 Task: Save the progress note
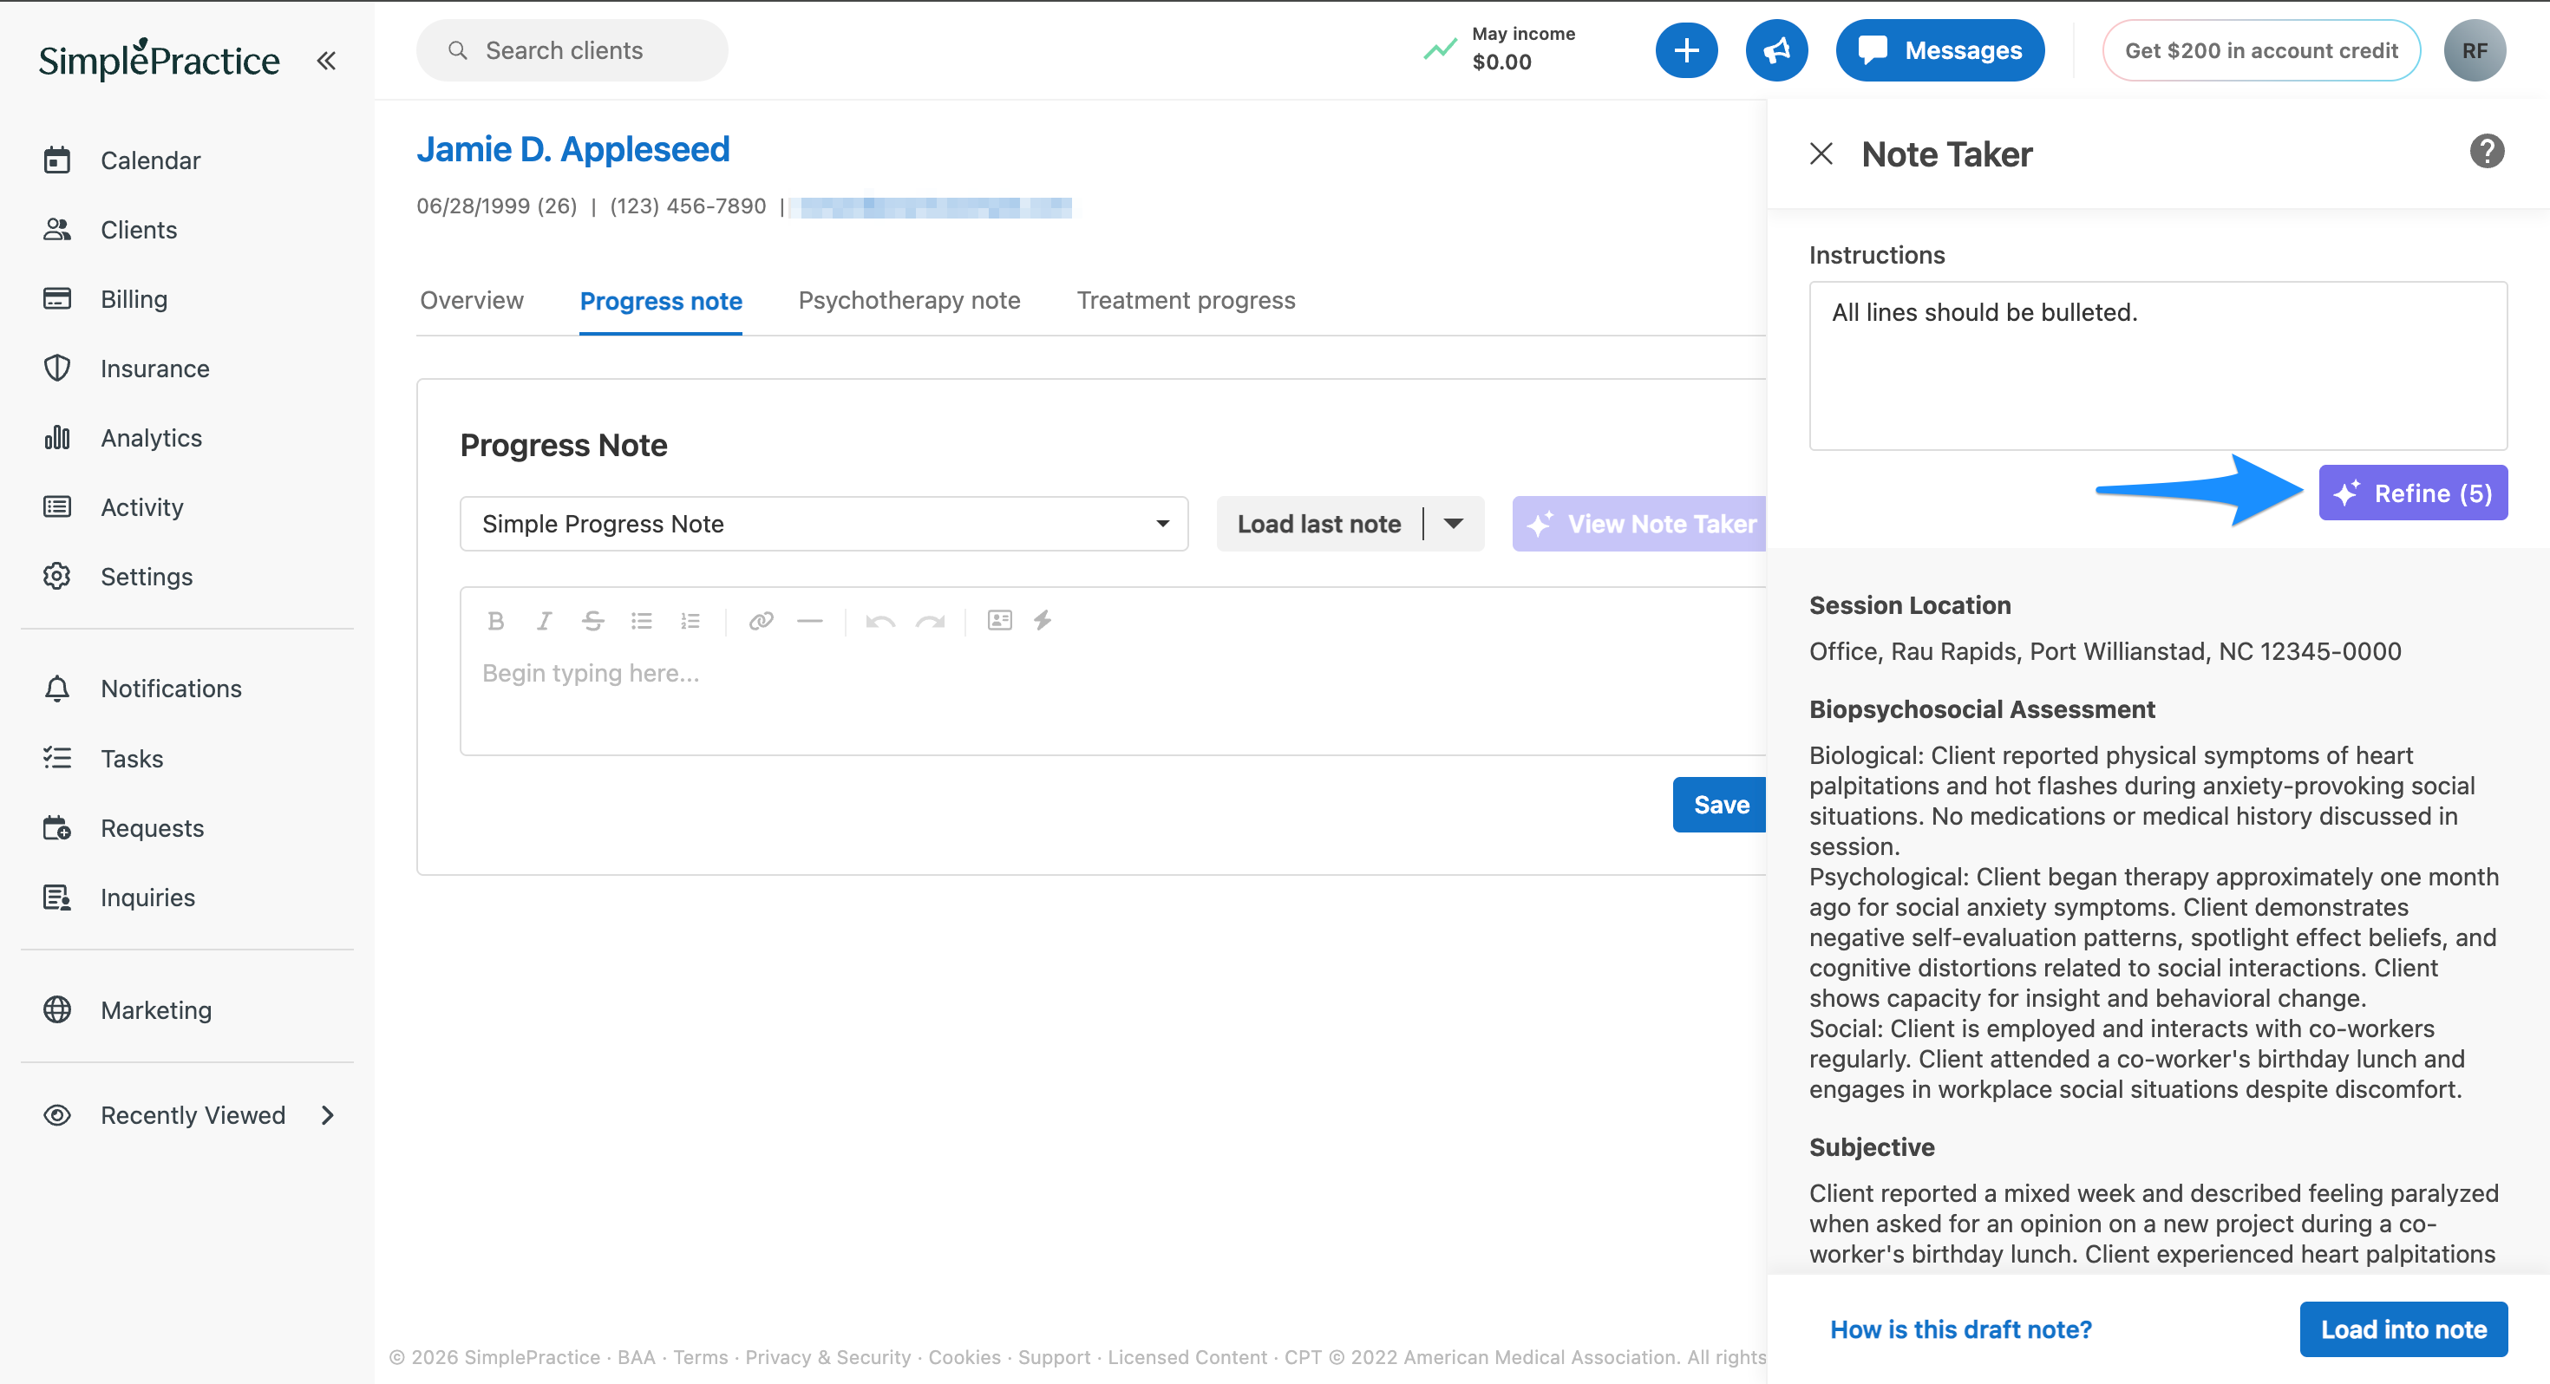click(1721, 805)
